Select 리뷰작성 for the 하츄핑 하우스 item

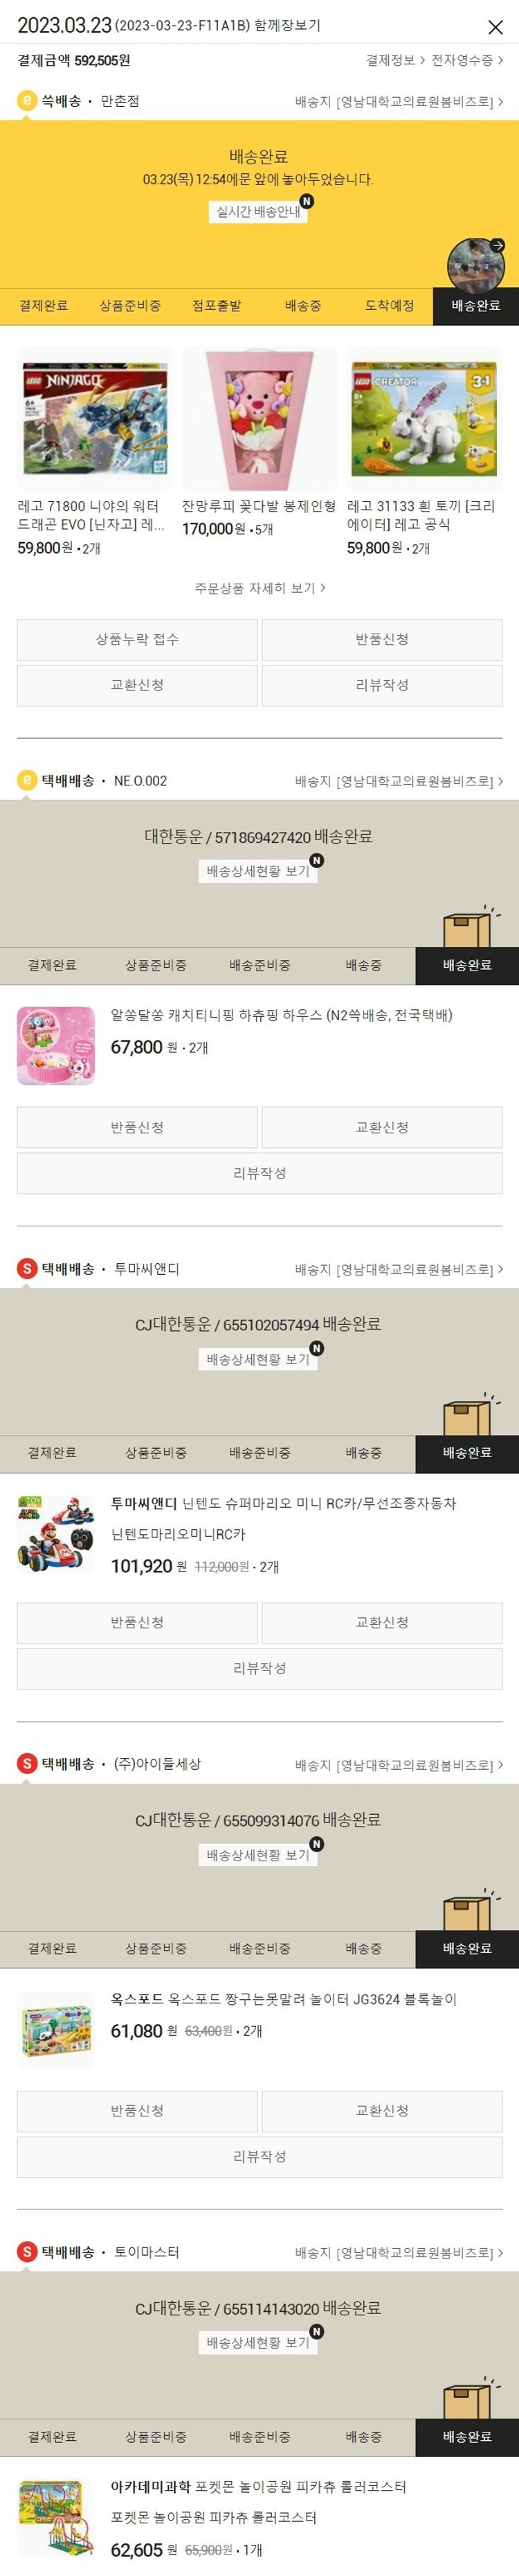coord(259,1173)
